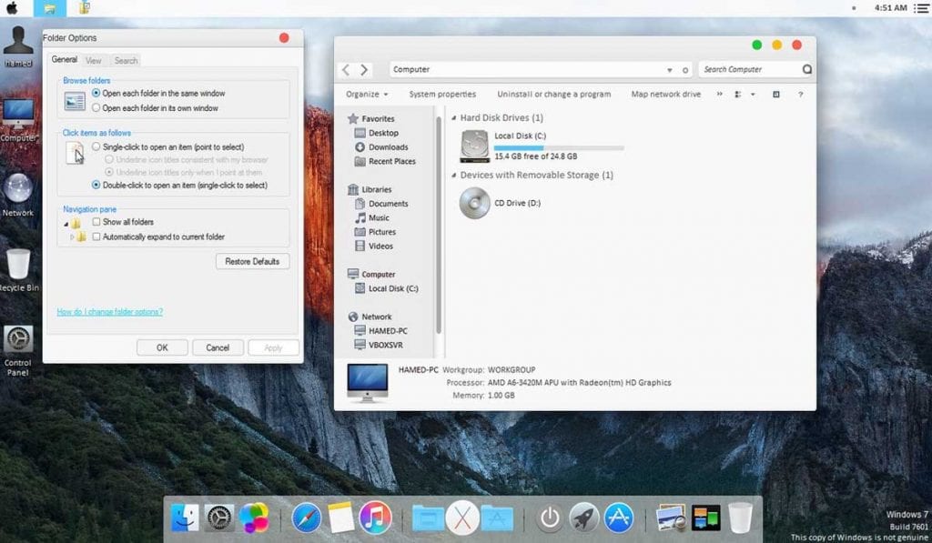This screenshot has height=543, width=932.
Task: Select Recent Places in navigation pane
Action: click(385, 162)
